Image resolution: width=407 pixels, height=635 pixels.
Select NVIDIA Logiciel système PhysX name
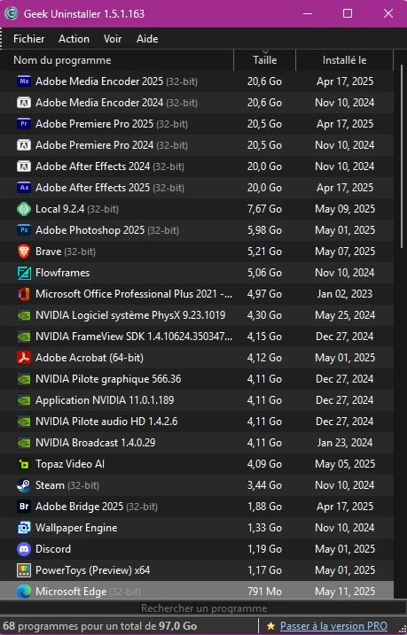[130, 315]
